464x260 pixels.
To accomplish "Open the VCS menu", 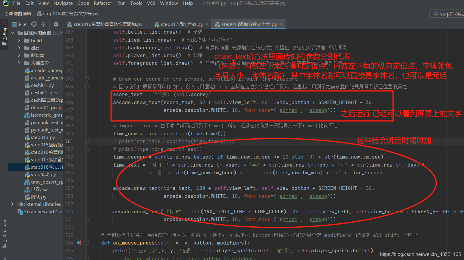I will (x=151, y=3).
